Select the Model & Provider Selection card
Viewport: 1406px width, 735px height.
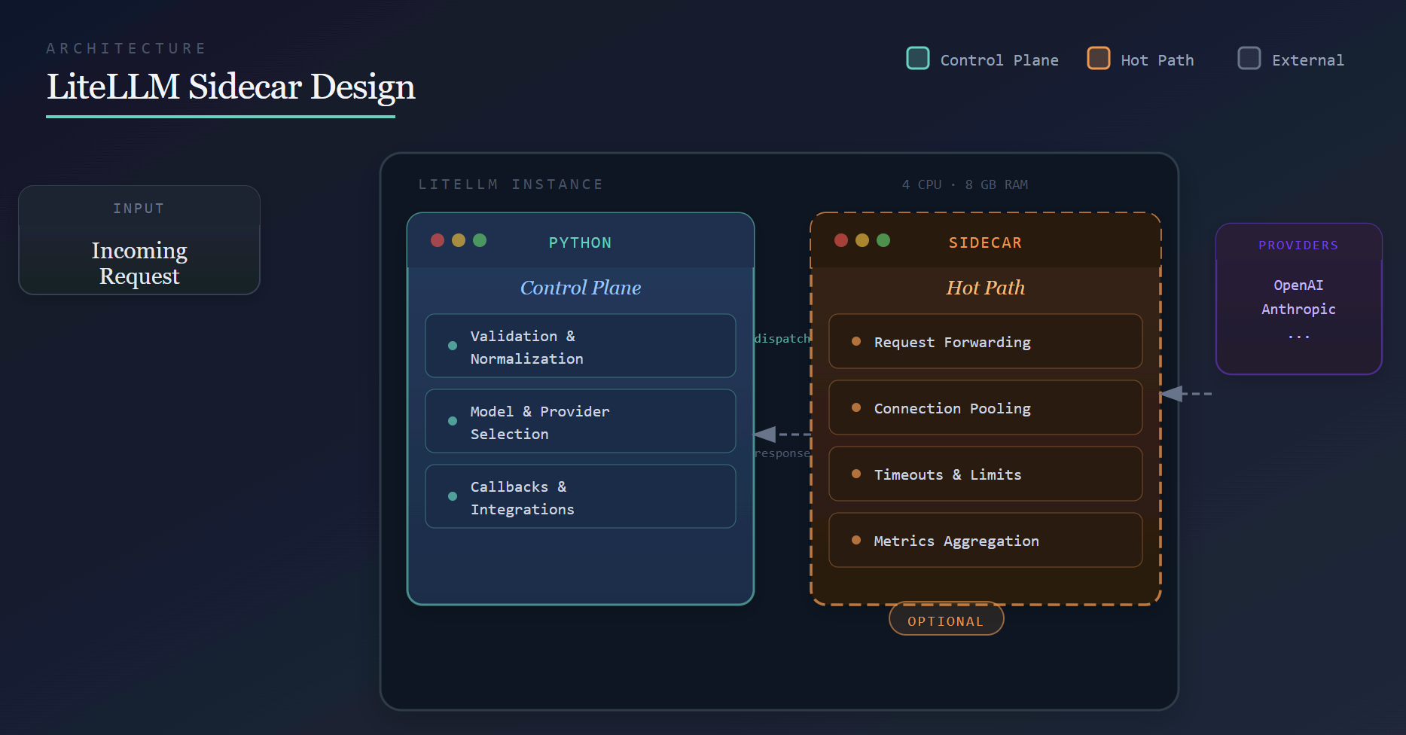[x=580, y=421]
